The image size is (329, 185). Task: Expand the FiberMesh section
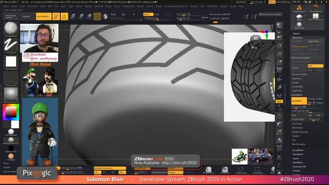[x=298, y=162]
